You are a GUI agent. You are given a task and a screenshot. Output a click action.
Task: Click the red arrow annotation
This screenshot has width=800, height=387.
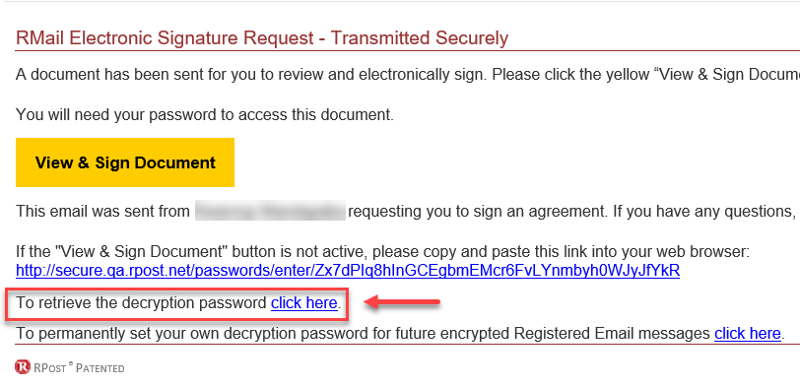coord(402,303)
